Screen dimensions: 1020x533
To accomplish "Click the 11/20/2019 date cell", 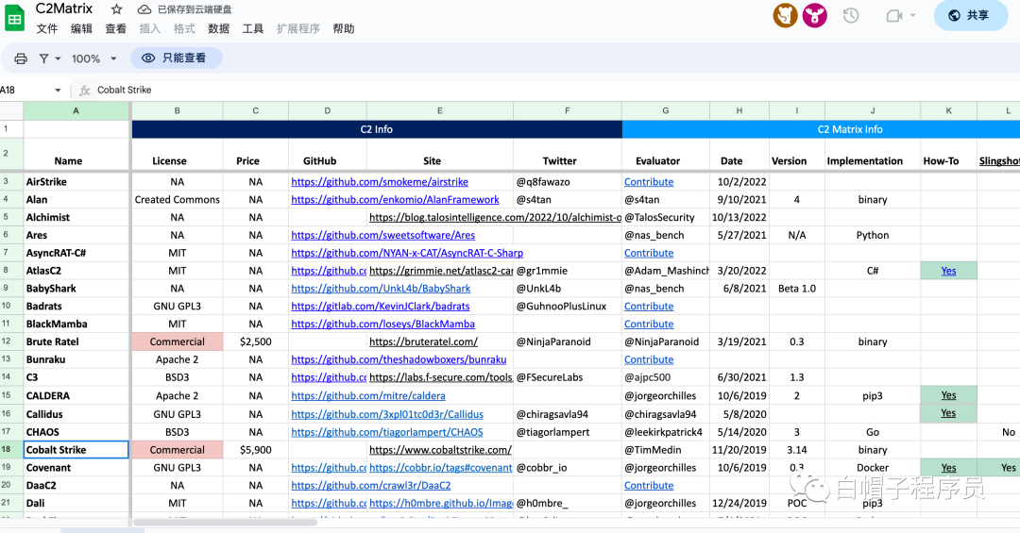I will tap(739, 450).
